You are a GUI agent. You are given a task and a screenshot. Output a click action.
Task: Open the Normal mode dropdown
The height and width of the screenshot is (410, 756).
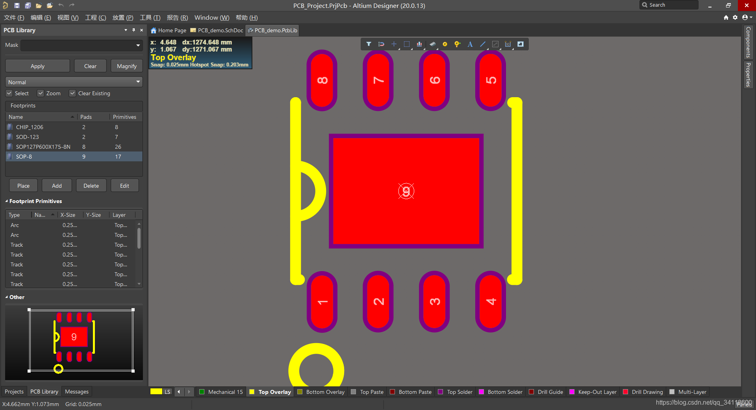pyautogui.click(x=138, y=82)
